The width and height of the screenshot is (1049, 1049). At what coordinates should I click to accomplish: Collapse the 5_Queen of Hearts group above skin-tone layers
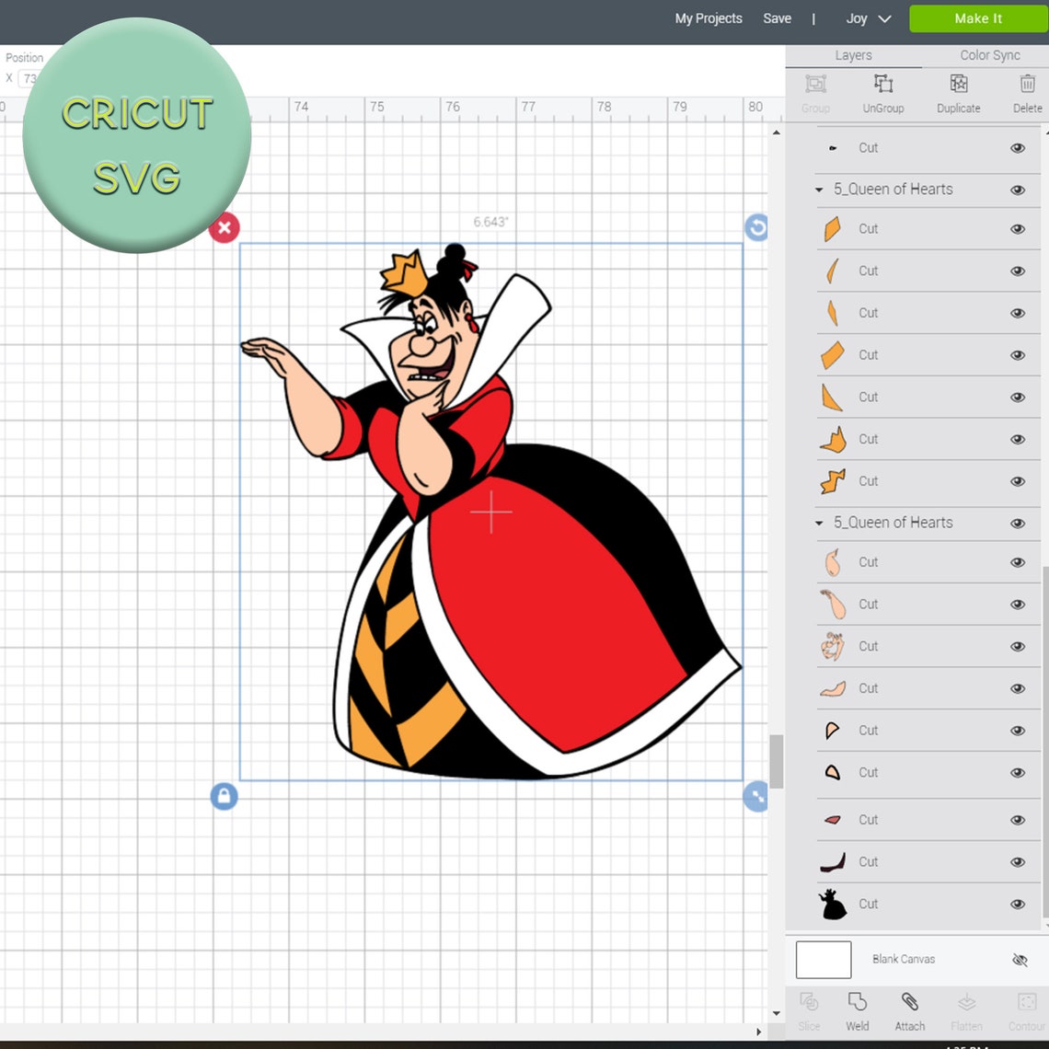pos(819,524)
